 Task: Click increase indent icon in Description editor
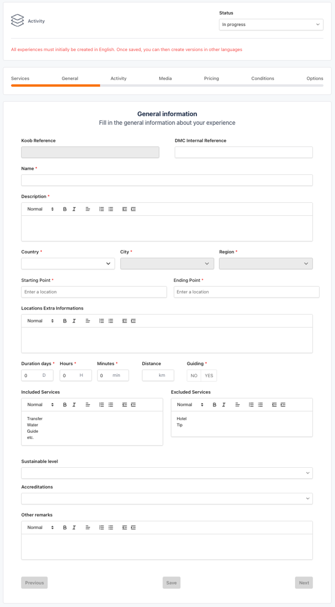coord(133,209)
